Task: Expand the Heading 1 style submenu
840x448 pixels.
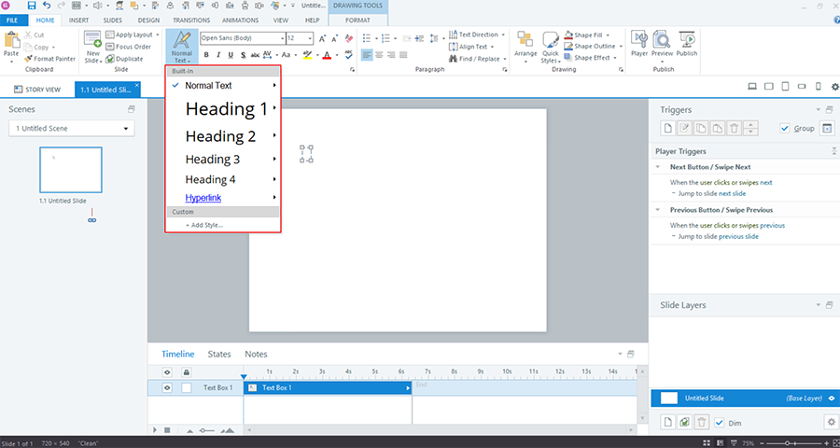Action: (274, 108)
